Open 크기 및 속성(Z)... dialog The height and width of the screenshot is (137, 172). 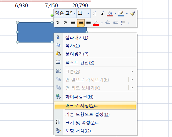(x=95, y=123)
